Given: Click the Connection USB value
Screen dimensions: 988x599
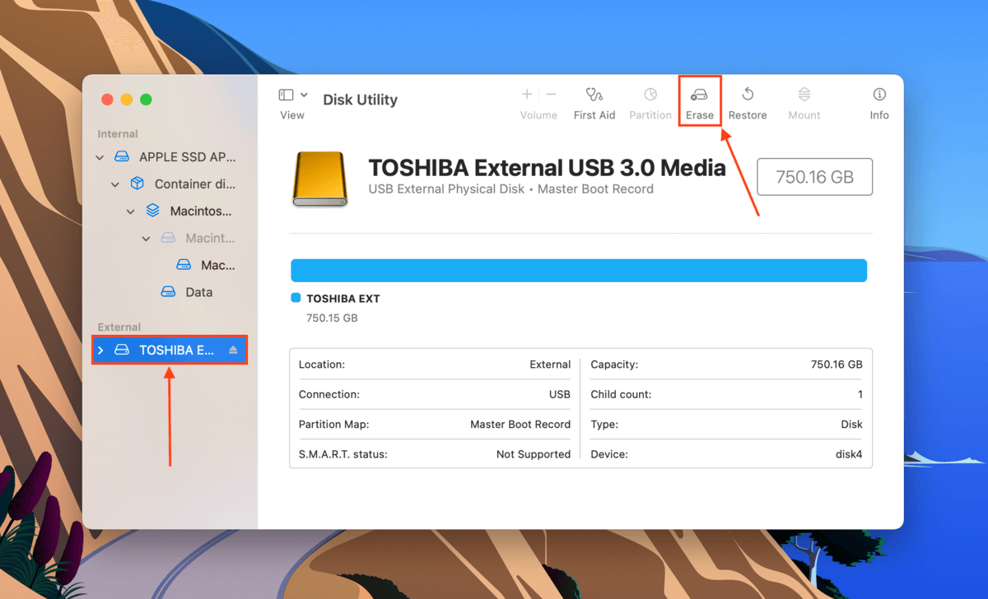Looking at the screenshot, I should [560, 394].
